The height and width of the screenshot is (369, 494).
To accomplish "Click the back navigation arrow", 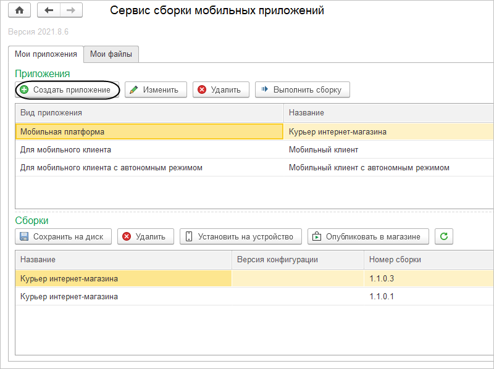I will pos(49,10).
